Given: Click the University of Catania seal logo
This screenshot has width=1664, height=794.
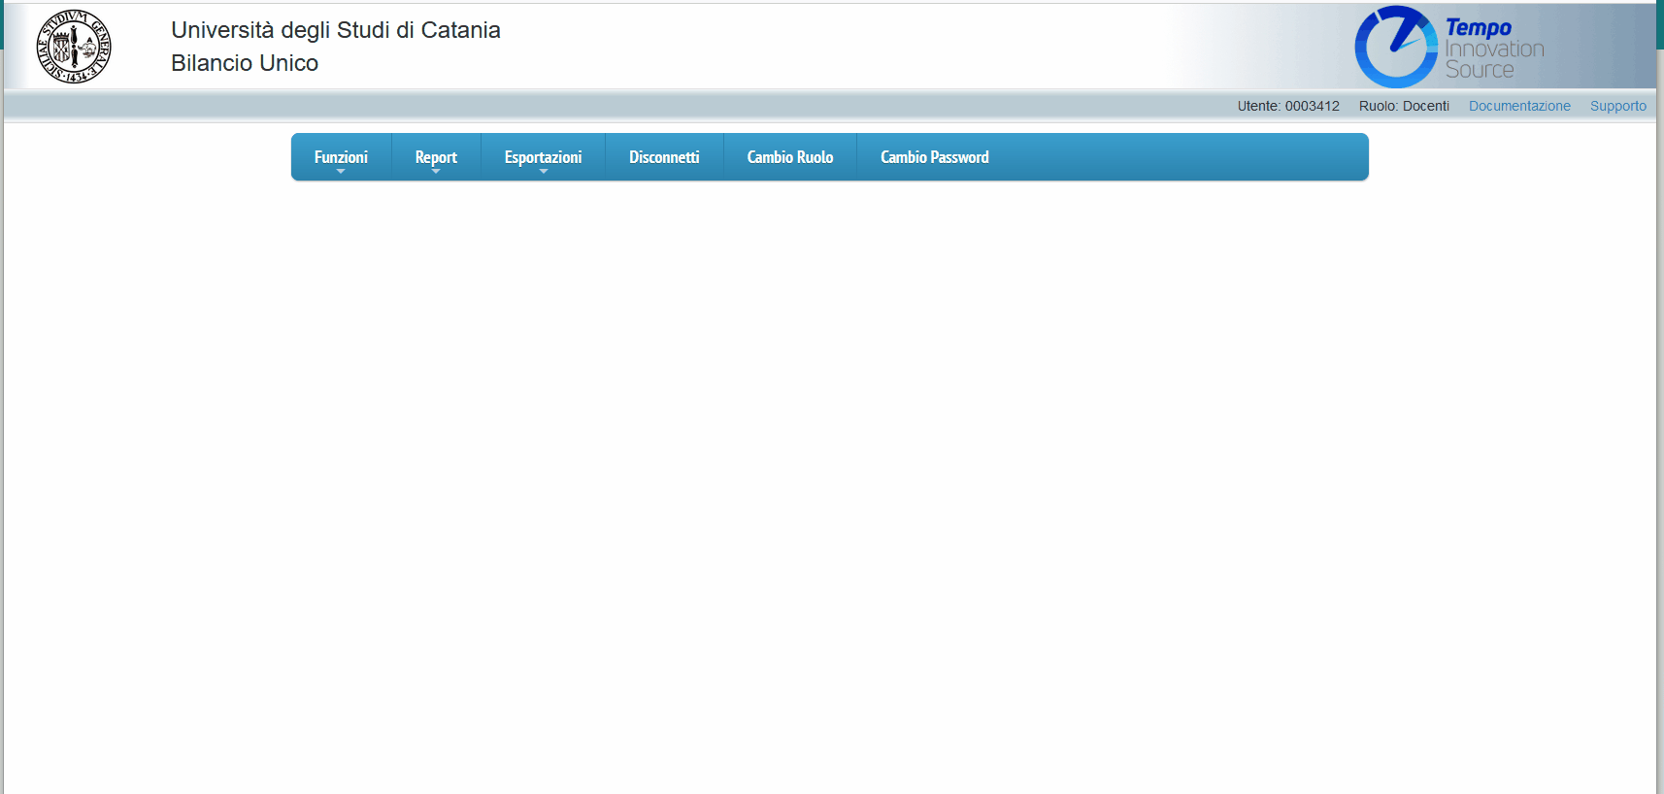Looking at the screenshot, I should click(x=74, y=47).
